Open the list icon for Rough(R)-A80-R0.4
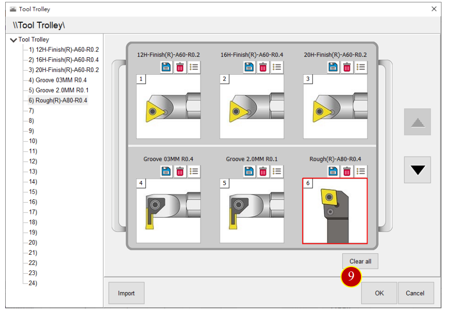450x313 pixels. [360, 171]
